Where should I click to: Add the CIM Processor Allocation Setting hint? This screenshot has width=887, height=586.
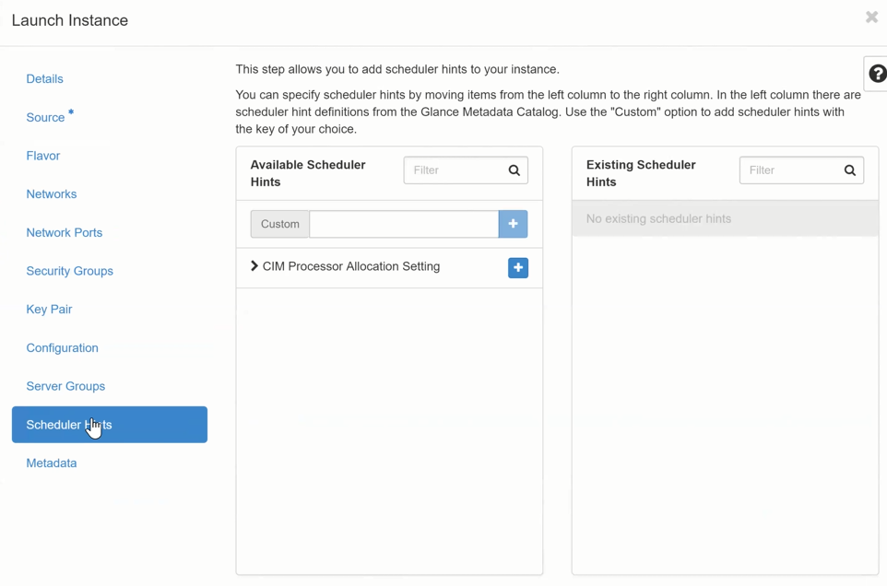tap(517, 267)
